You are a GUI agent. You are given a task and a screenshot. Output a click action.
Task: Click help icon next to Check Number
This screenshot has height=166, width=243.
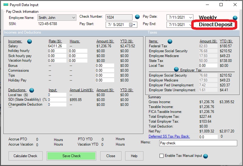coord(137,17)
